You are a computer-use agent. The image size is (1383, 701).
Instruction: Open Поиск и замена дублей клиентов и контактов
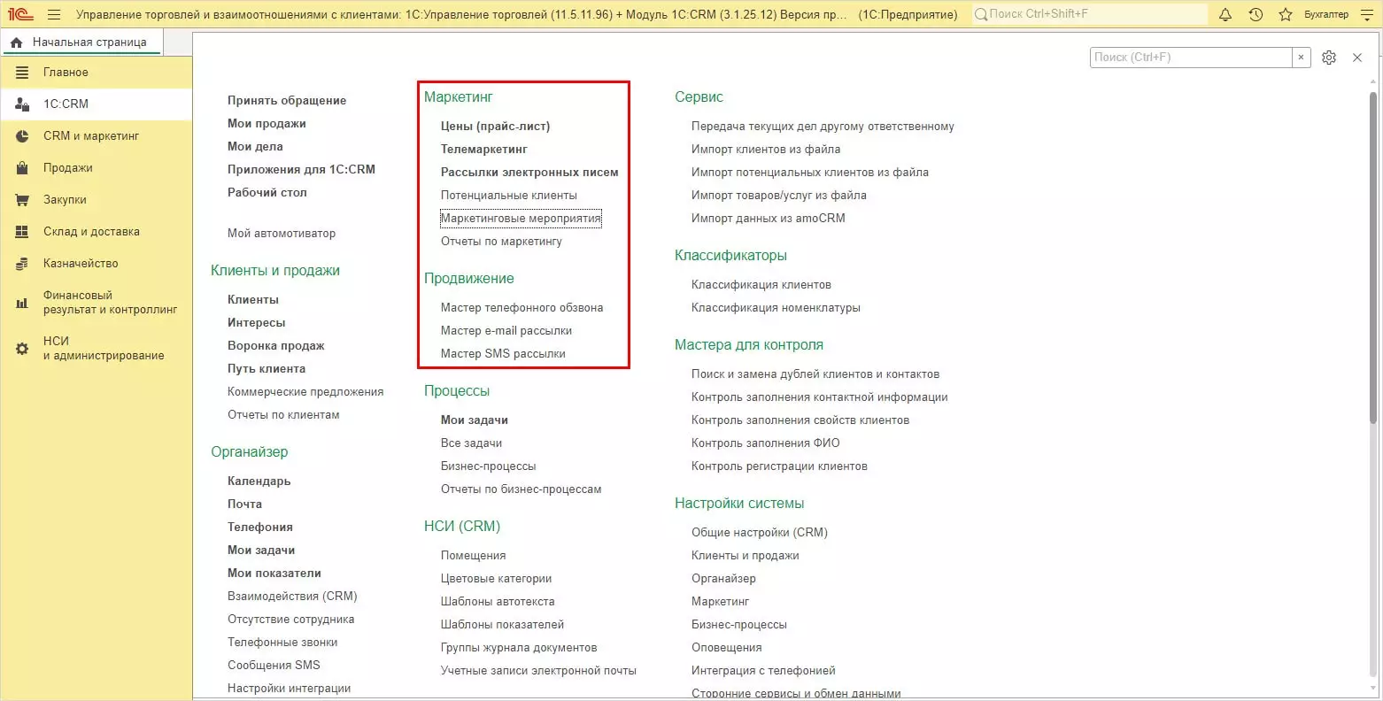point(815,374)
